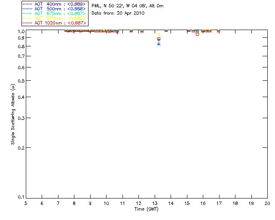
Task: Click the green dashed line sample in legend
Action: [27, 13]
